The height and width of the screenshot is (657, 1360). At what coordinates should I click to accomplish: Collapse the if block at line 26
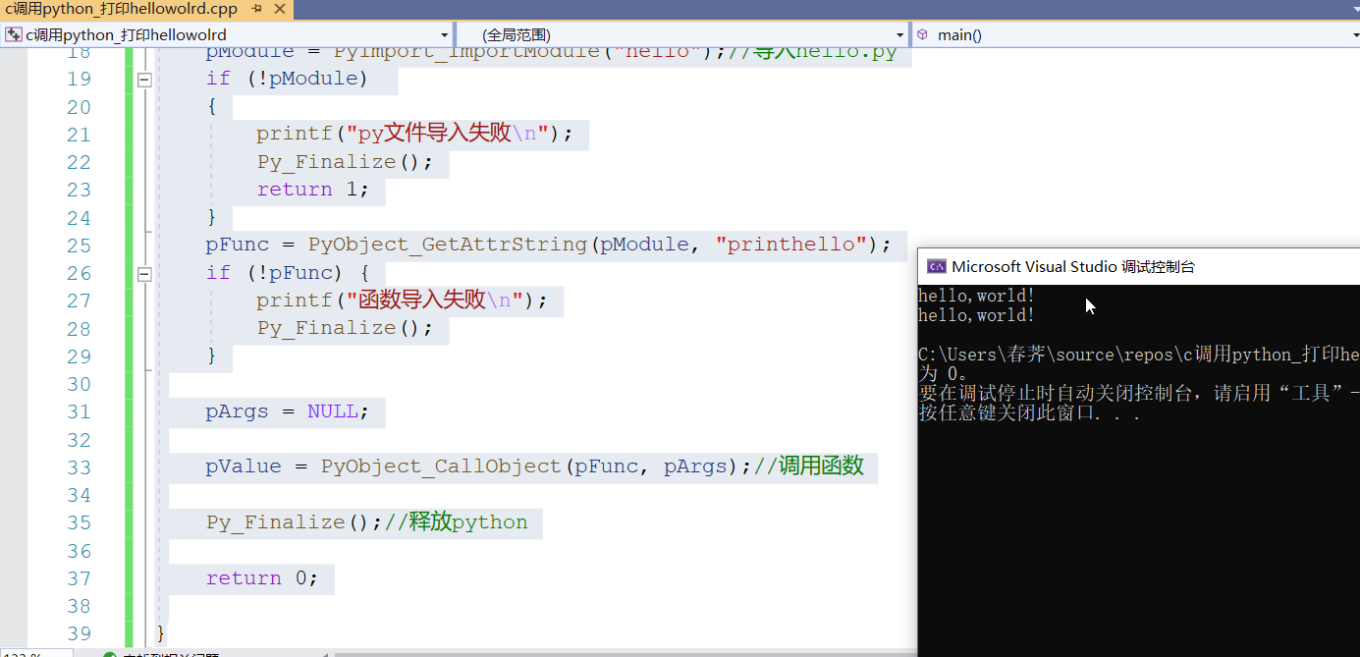tap(143, 273)
